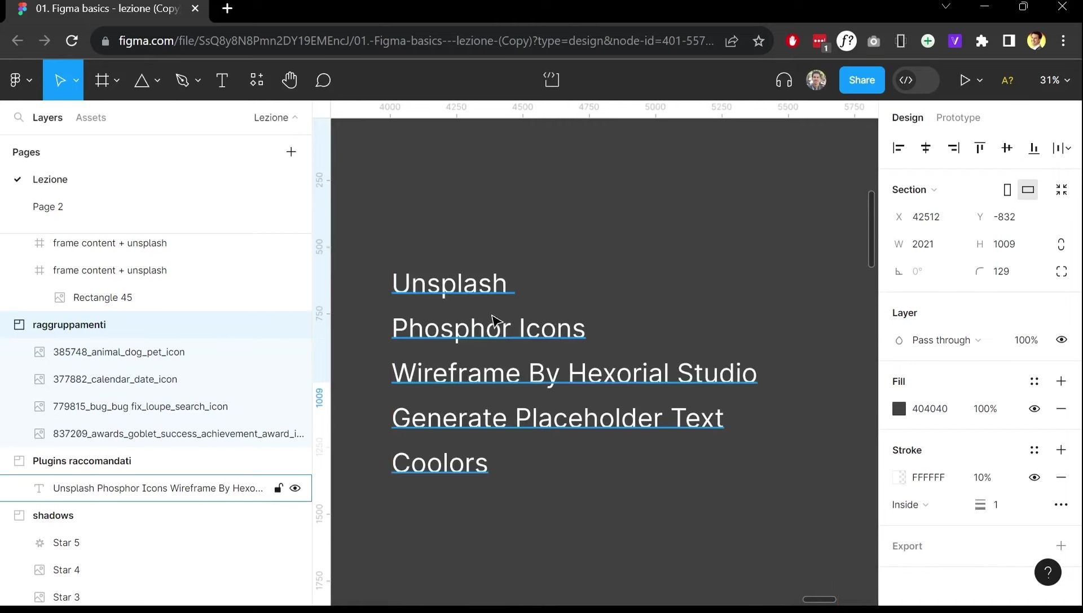Open Frame tool options dropdown arrow
Screen dimensions: 1083x613
[x=117, y=81]
